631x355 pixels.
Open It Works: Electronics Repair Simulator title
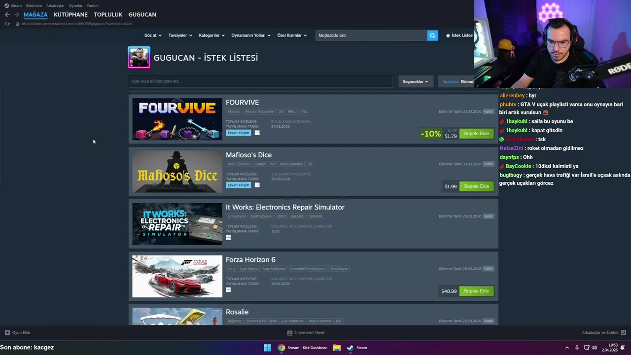pos(285,207)
